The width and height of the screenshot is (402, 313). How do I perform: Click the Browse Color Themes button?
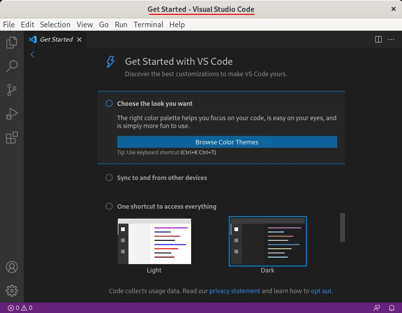227,142
